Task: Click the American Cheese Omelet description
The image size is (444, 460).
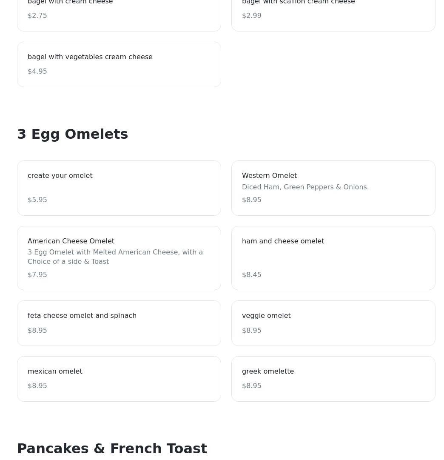Action: [115, 257]
